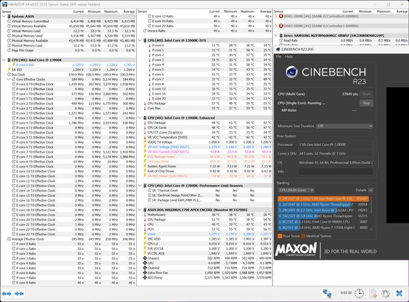Open Cinebench File menu

279,57
